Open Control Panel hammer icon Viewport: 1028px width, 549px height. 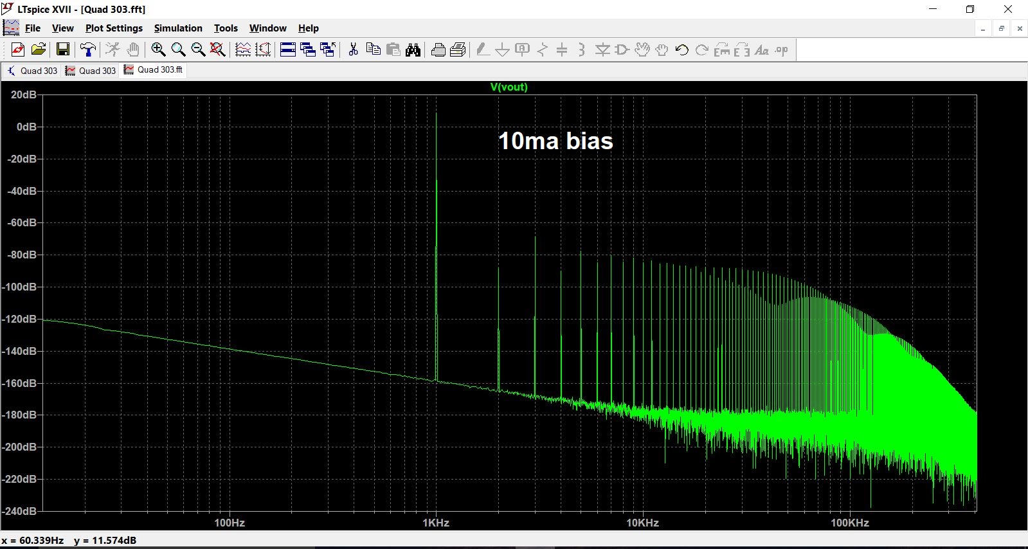pyautogui.click(x=88, y=50)
